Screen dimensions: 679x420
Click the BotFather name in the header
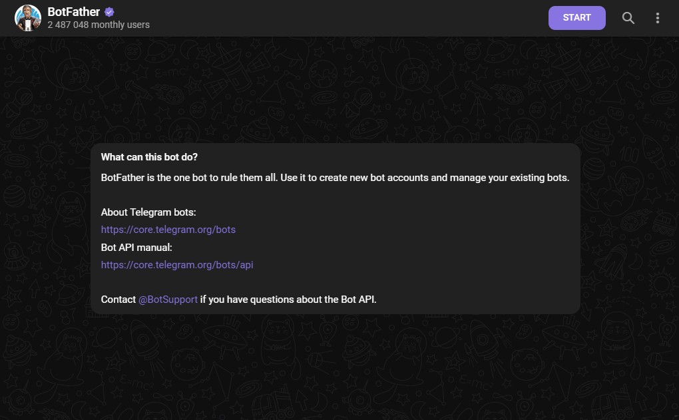click(x=74, y=12)
